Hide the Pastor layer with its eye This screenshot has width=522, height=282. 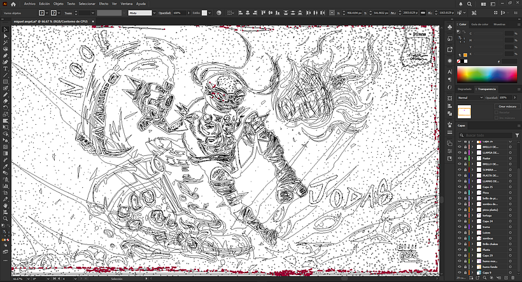coord(460,158)
